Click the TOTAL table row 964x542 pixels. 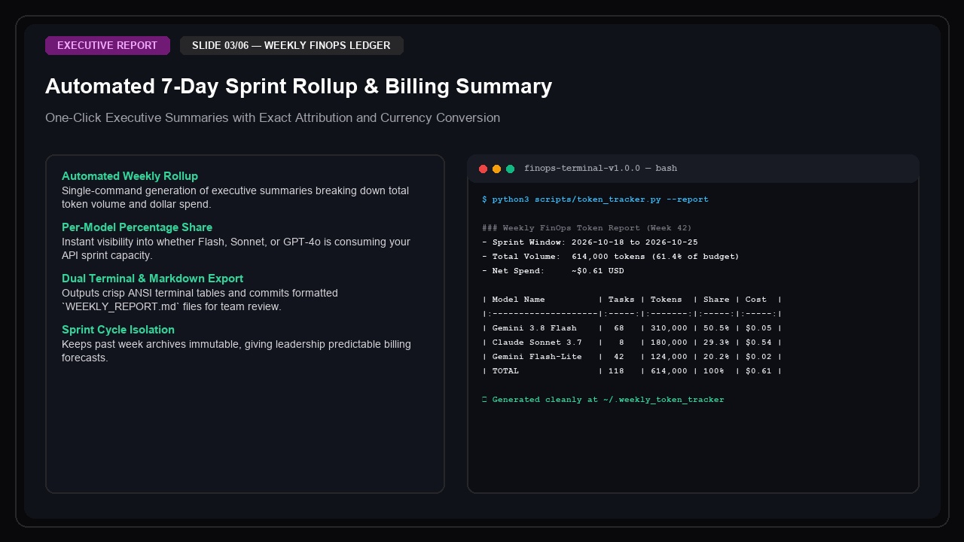(632, 371)
